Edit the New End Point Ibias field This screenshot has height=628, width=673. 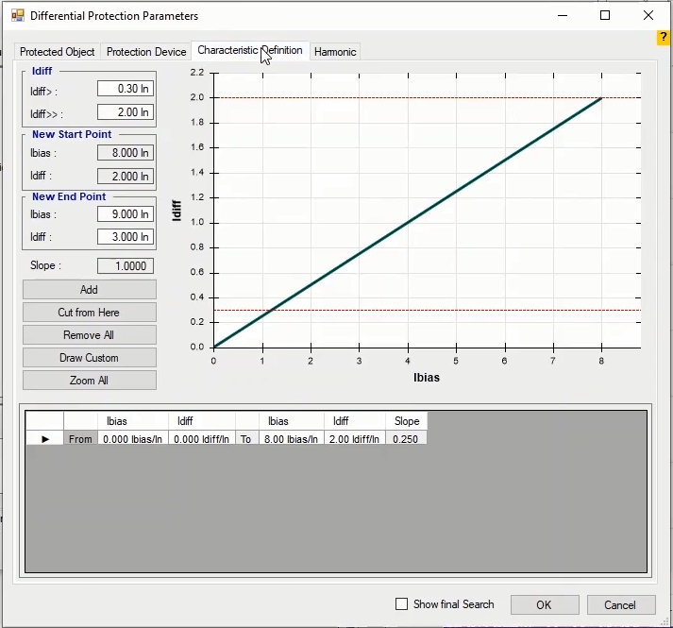coord(125,214)
